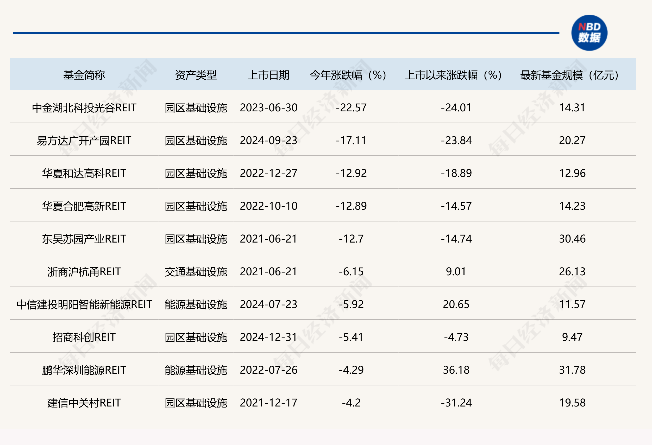This screenshot has height=445, width=652.
Task: Click the 建信中关村REIT fund name
Action: pos(84,403)
